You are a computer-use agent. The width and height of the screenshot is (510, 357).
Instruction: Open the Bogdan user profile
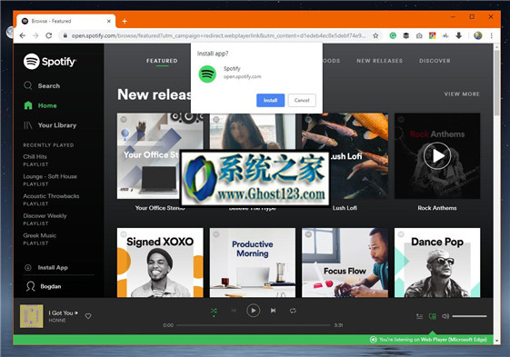[x=44, y=286]
